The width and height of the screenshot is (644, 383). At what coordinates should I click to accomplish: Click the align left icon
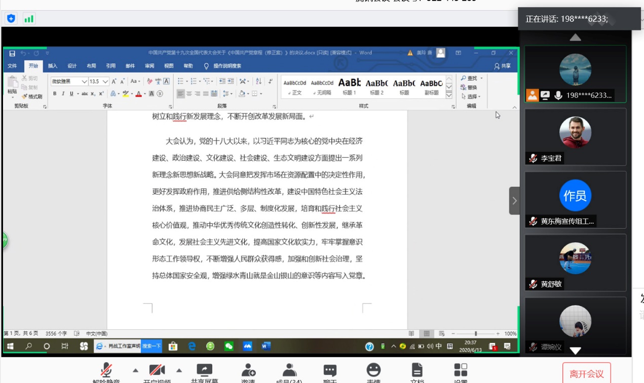tap(181, 94)
